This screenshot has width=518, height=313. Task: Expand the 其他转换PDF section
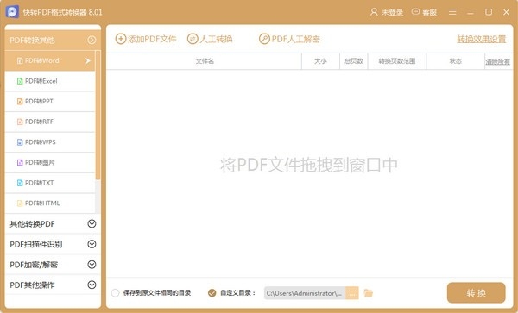pyautogui.click(x=53, y=224)
